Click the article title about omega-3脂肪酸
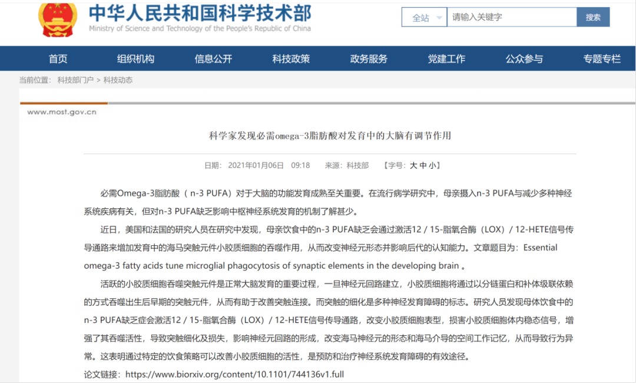The height and width of the screenshot is (383, 636). [x=330, y=135]
